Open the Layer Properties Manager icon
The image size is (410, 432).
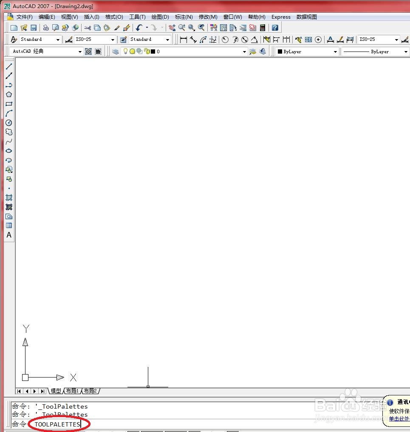pos(116,51)
